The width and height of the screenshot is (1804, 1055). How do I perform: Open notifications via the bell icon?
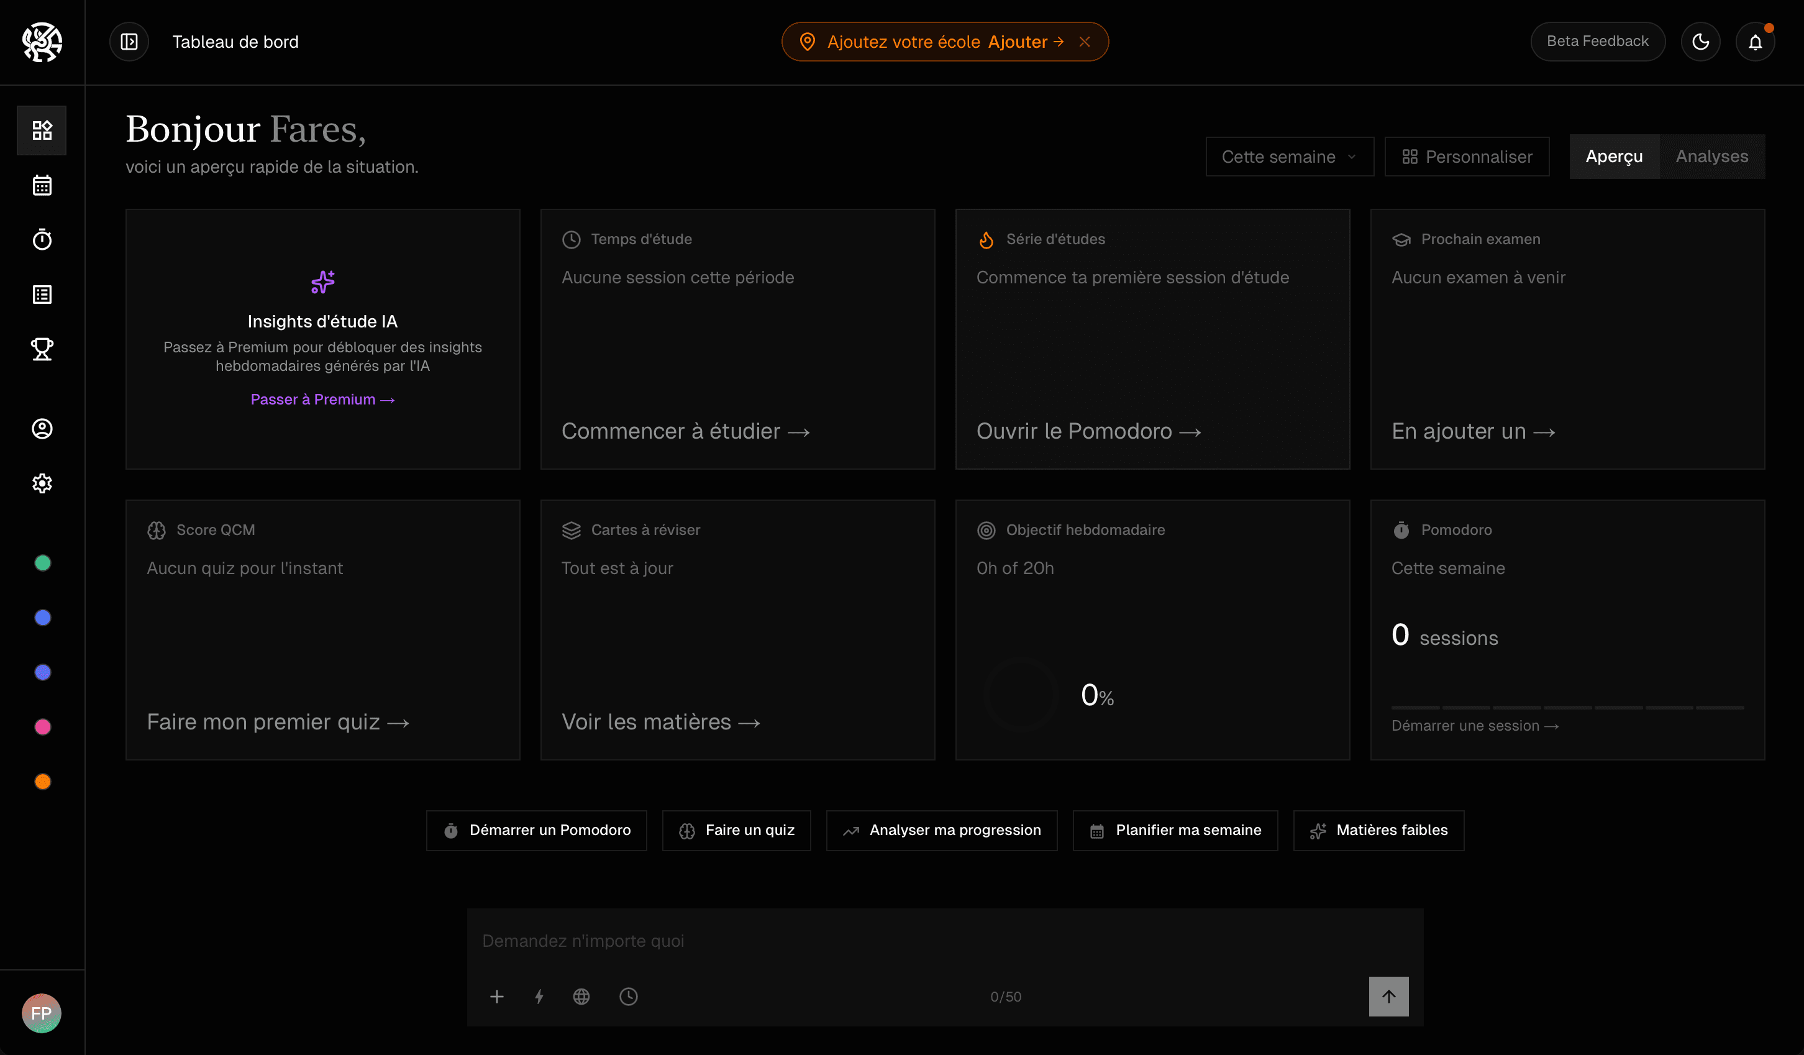click(1754, 41)
